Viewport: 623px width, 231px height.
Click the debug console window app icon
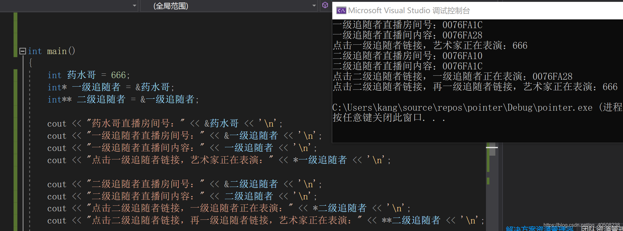pyautogui.click(x=341, y=11)
